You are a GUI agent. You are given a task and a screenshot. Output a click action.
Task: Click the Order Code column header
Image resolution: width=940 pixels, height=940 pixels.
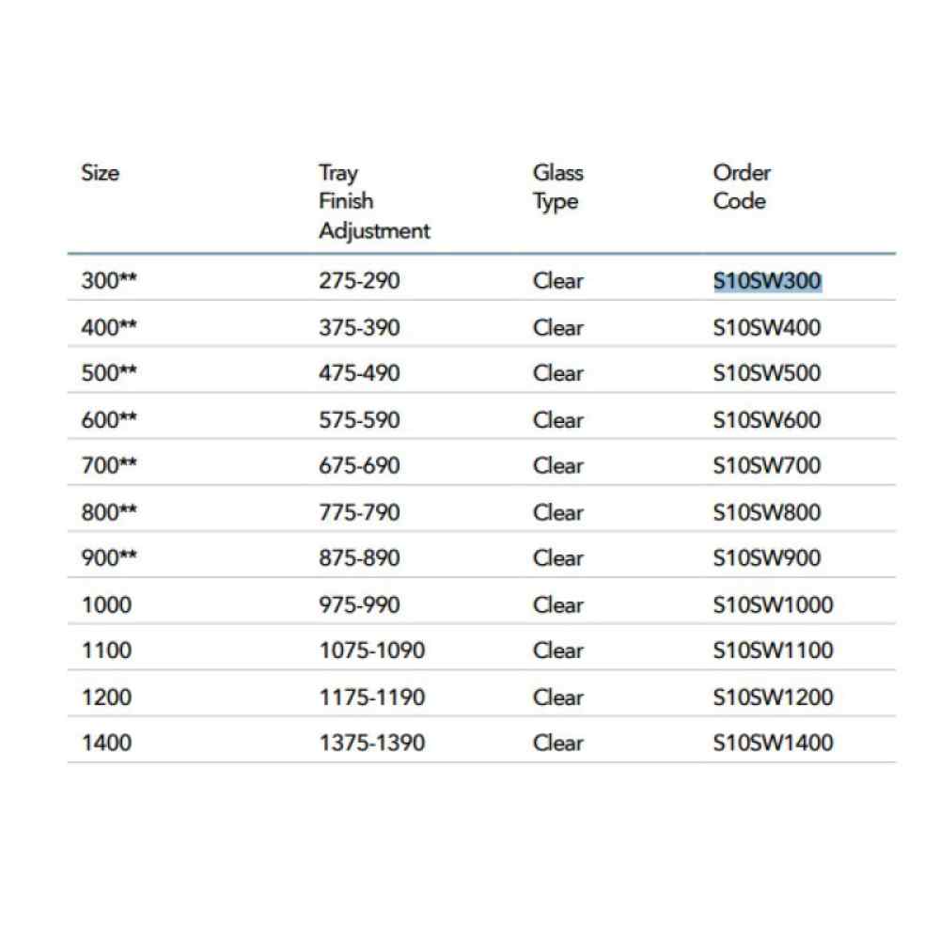pos(742,186)
